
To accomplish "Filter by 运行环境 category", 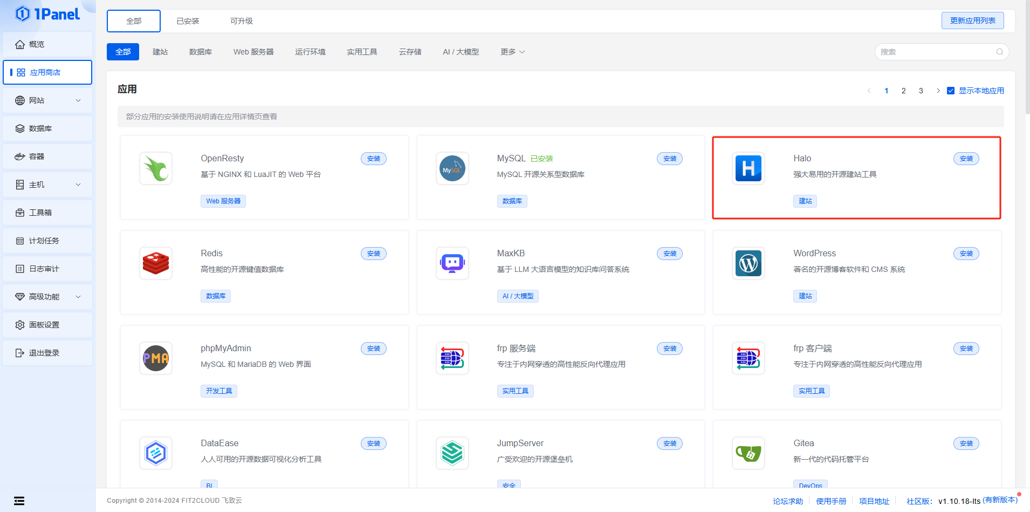I will point(310,52).
